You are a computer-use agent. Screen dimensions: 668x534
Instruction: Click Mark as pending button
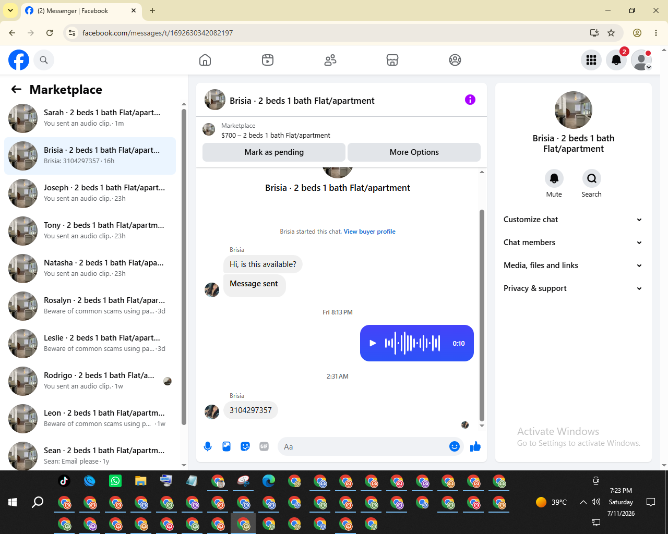(274, 152)
